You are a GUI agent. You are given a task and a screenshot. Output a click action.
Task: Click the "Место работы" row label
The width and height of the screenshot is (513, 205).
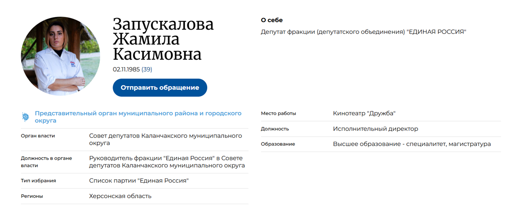[x=278, y=113]
